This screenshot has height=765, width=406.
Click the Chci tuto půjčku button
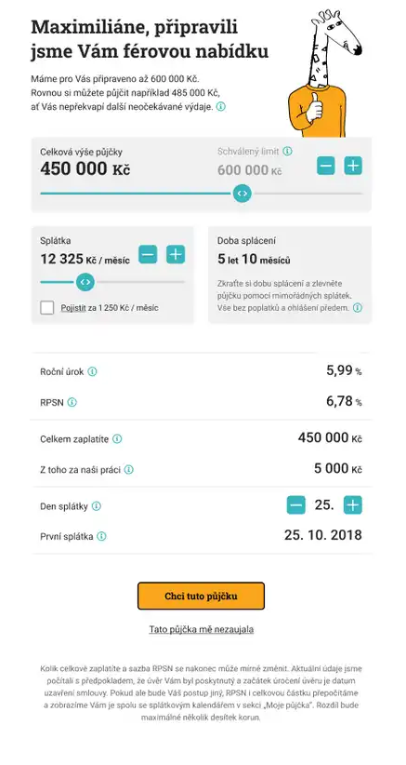coord(201,596)
